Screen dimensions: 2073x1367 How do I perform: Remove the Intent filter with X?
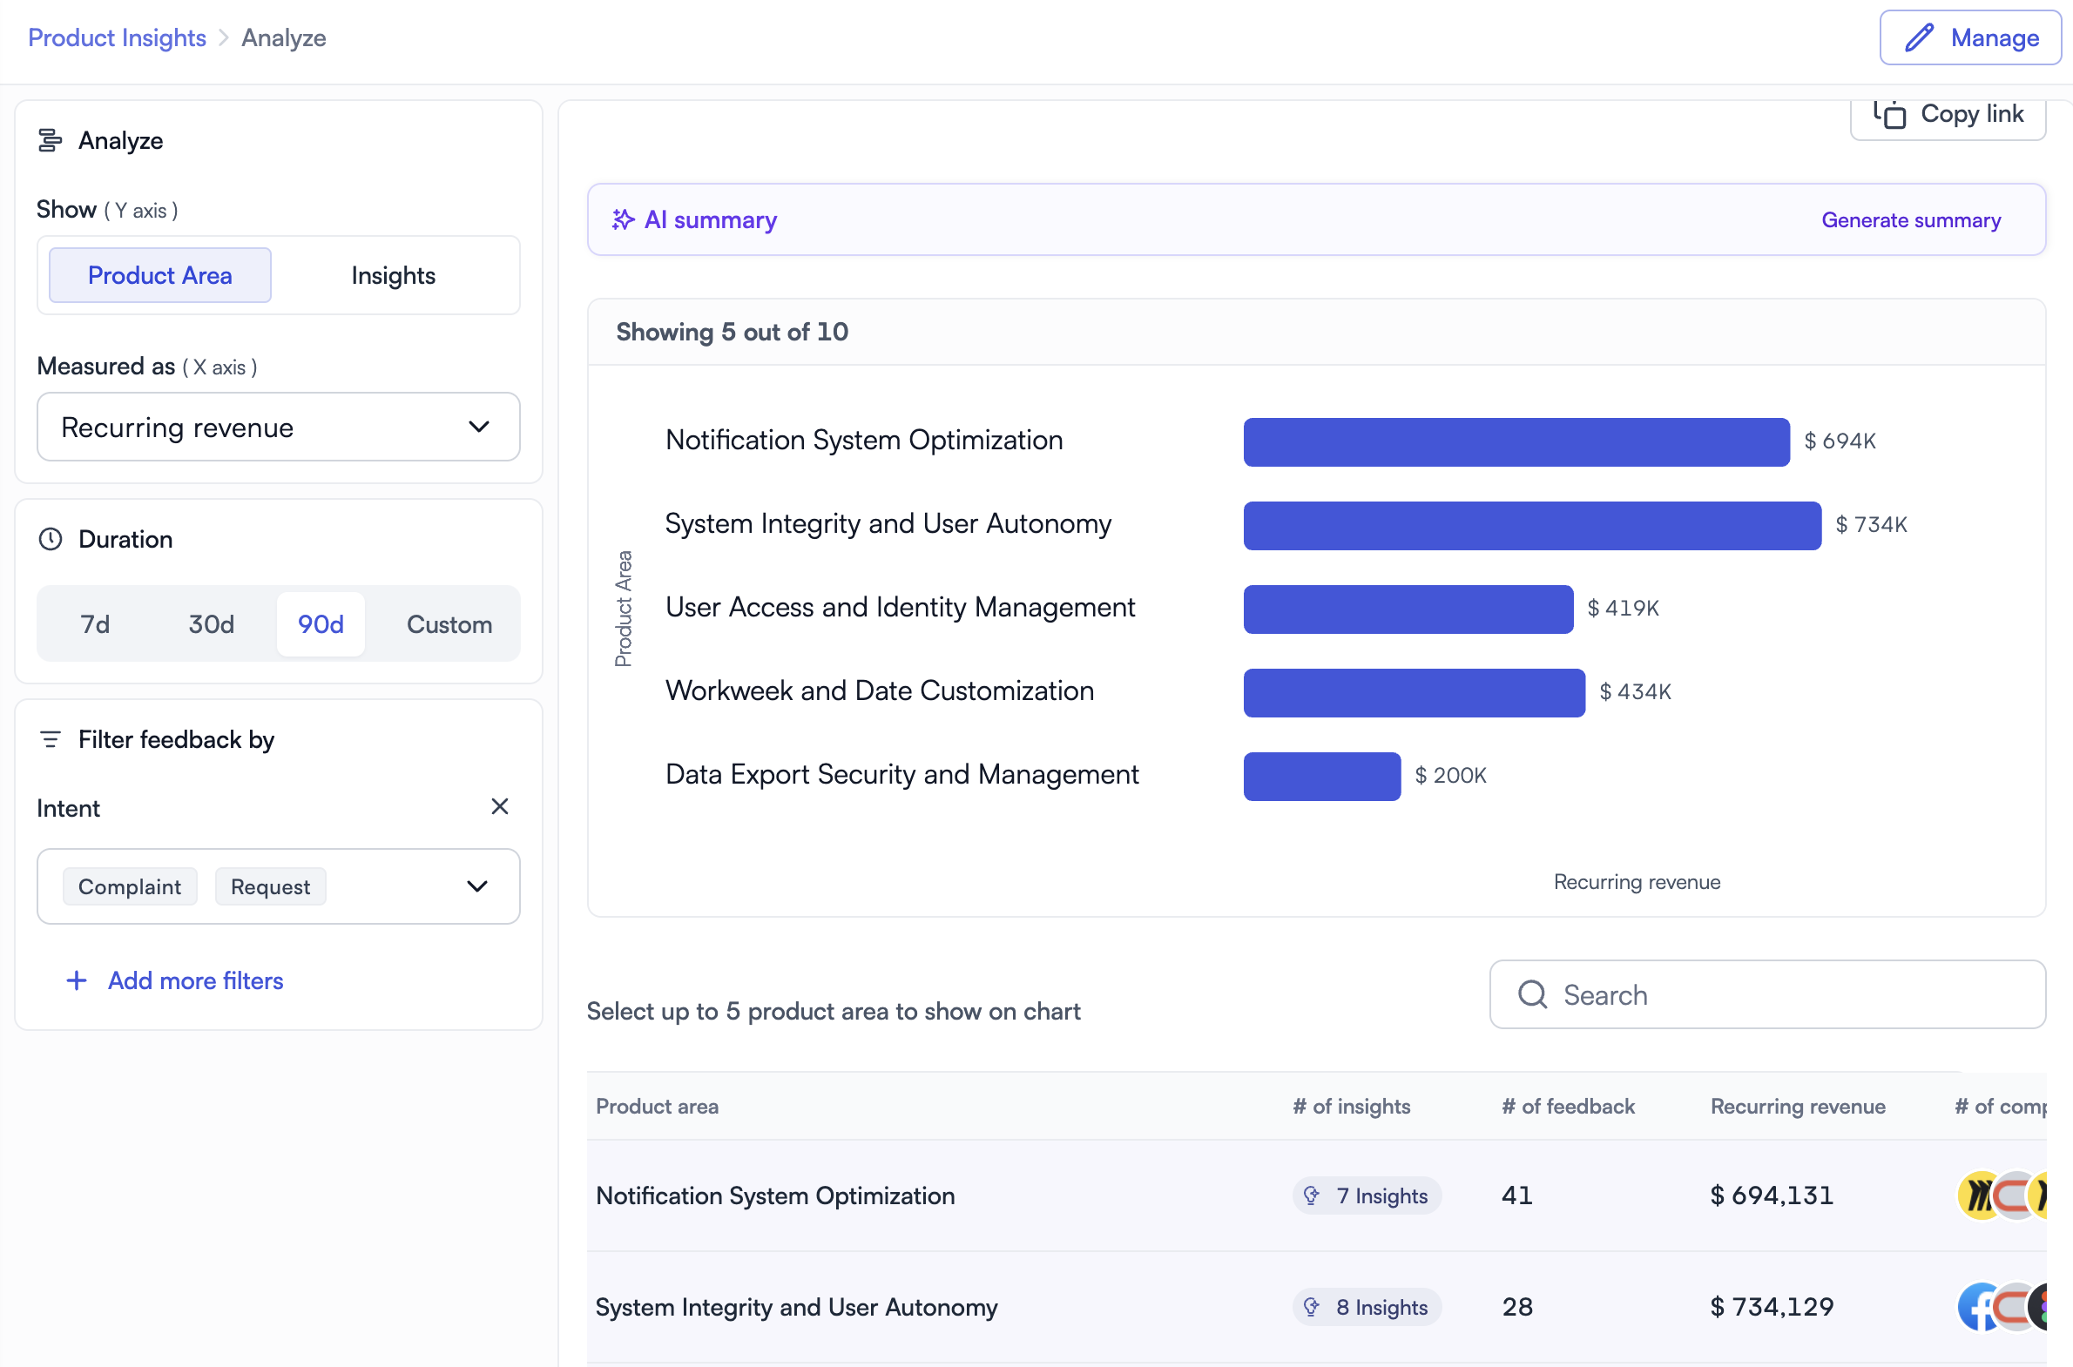pos(500,806)
